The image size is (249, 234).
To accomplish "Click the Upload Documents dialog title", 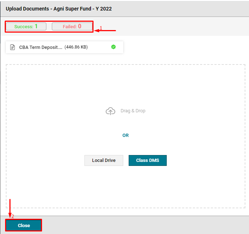I will (x=59, y=9).
